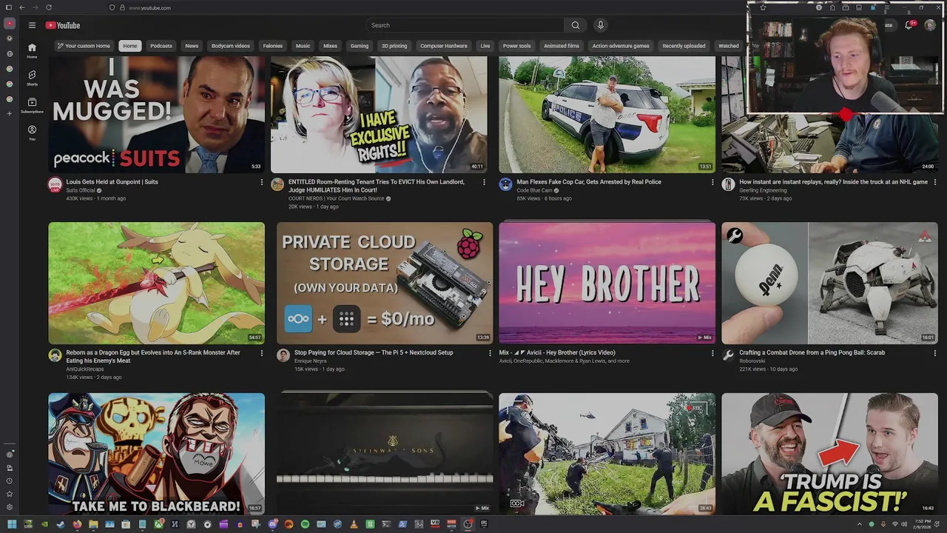This screenshot has width=947, height=533.
Task: Select the 3D printing filter chip
Action: pos(394,46)
